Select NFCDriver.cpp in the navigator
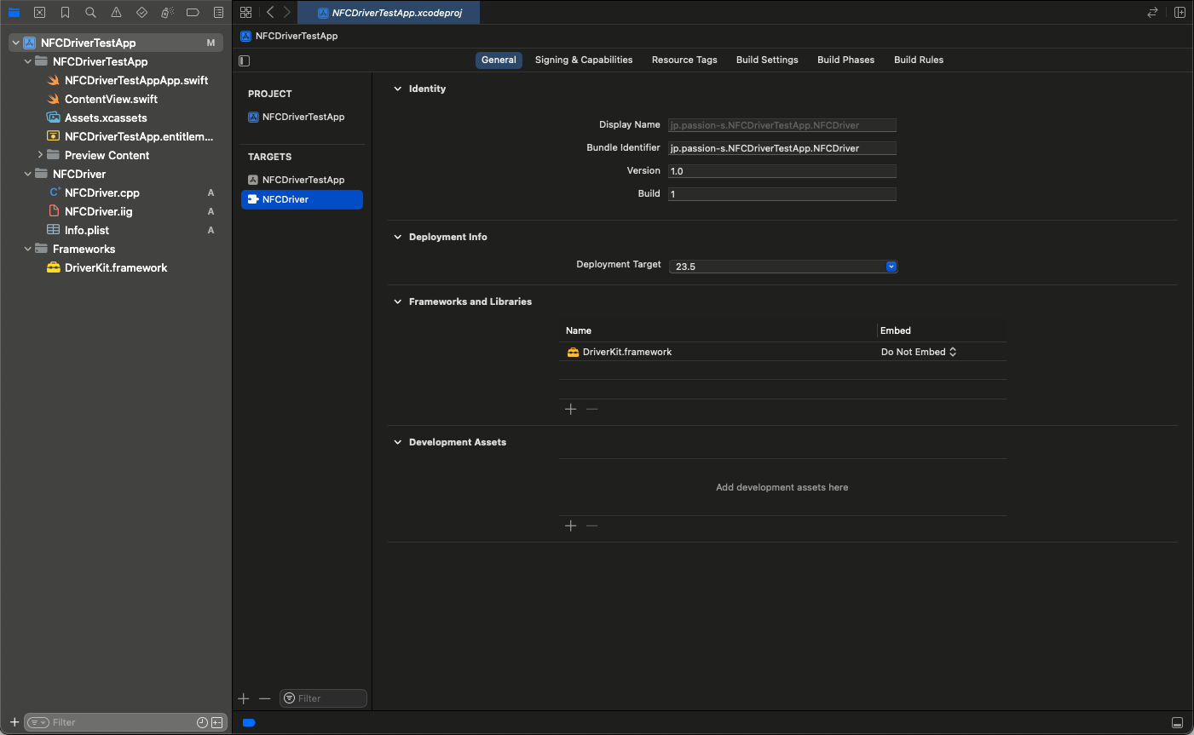The height and width of the screenshot is (735, 1194). (x=101, y=192)
